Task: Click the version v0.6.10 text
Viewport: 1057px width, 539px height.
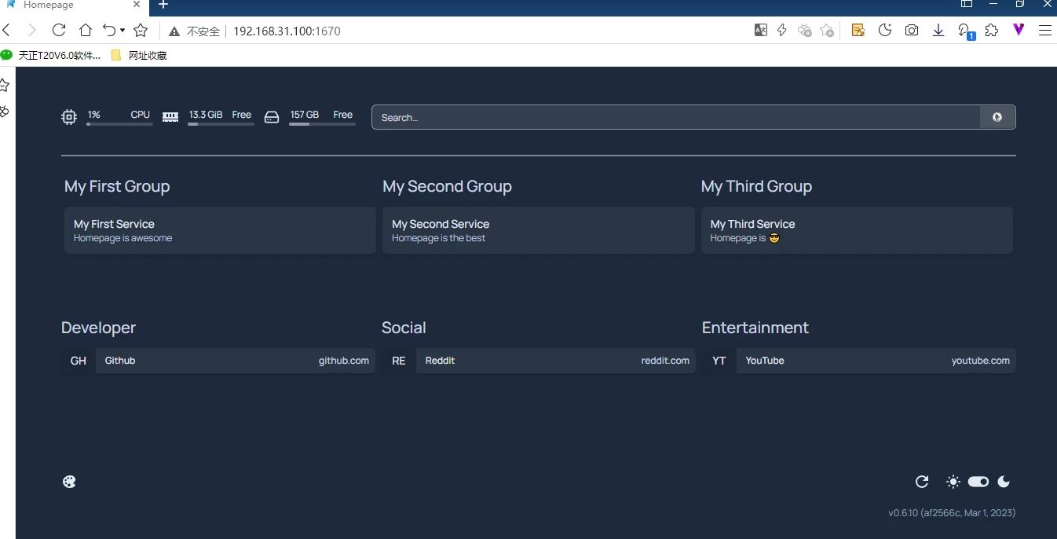Action: click(952, 513)
